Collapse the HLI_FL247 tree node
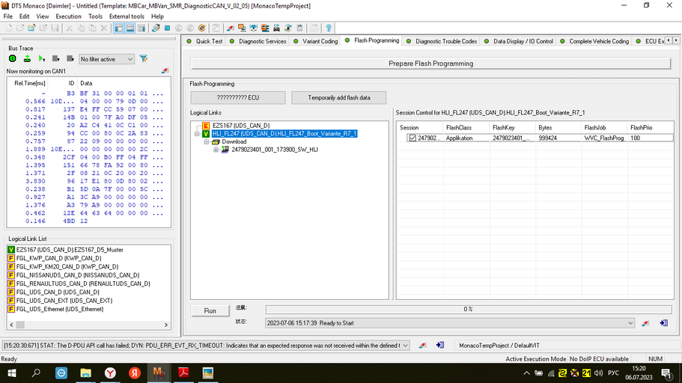682x383 pixels. pyautogui.click(x=197, y=134)
